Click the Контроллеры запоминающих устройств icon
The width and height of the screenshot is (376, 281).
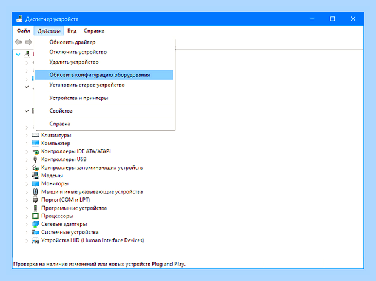pos(35,168)
